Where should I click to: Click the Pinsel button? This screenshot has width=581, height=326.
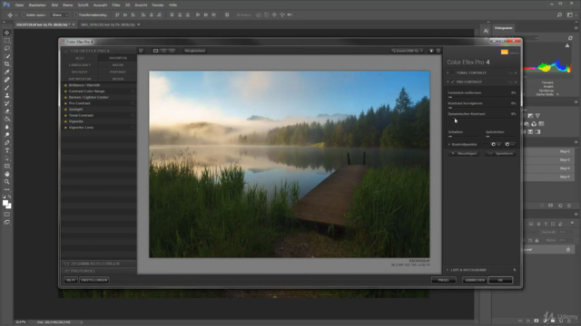(x=444, y=281)
